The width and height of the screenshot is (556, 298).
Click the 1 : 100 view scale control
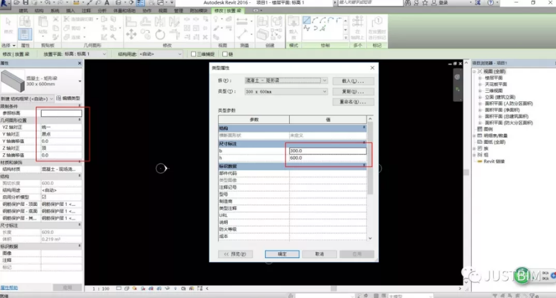[101, 289]
